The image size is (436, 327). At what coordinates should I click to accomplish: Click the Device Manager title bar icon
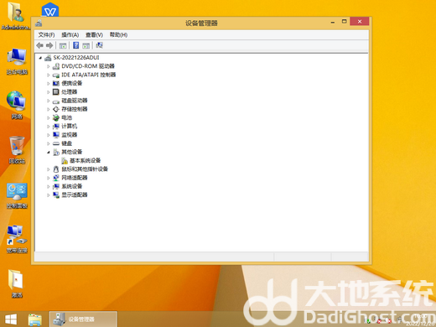coord(39,23)
